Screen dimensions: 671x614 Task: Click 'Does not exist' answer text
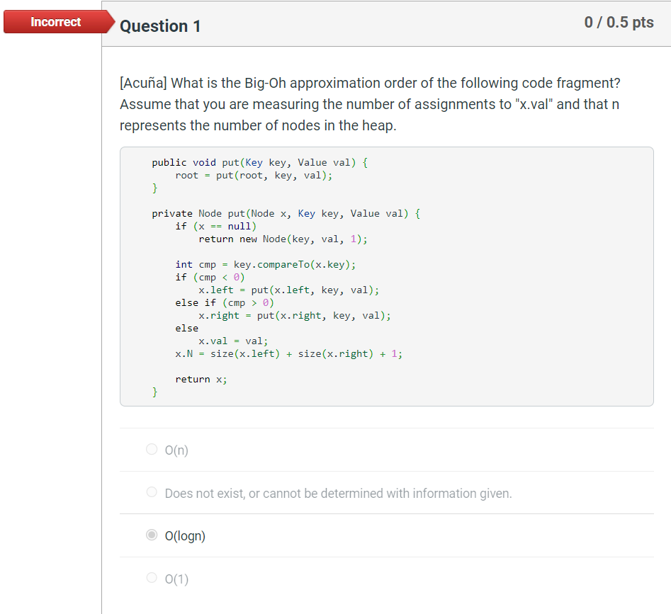(338, 492)
